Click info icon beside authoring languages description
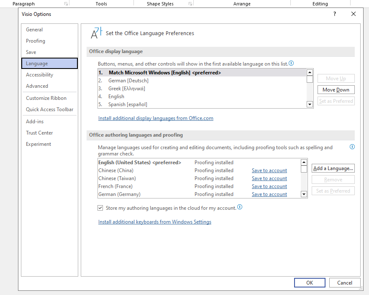 click(352, 147)
